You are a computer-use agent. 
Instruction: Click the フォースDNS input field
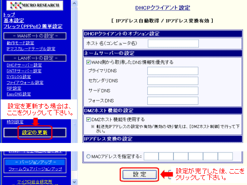tap(173, 100)
